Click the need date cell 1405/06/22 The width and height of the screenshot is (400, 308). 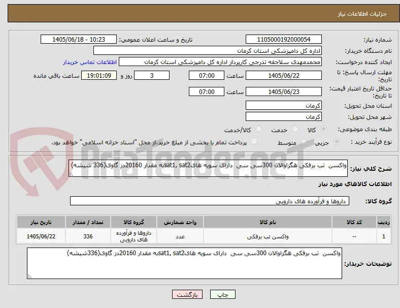click(41, 236)
